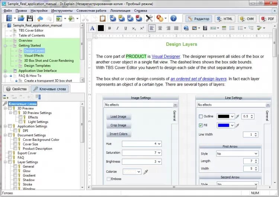Insert table icon in editor toolbar
The width and height of the screenshot is (279, 197).
224,28
